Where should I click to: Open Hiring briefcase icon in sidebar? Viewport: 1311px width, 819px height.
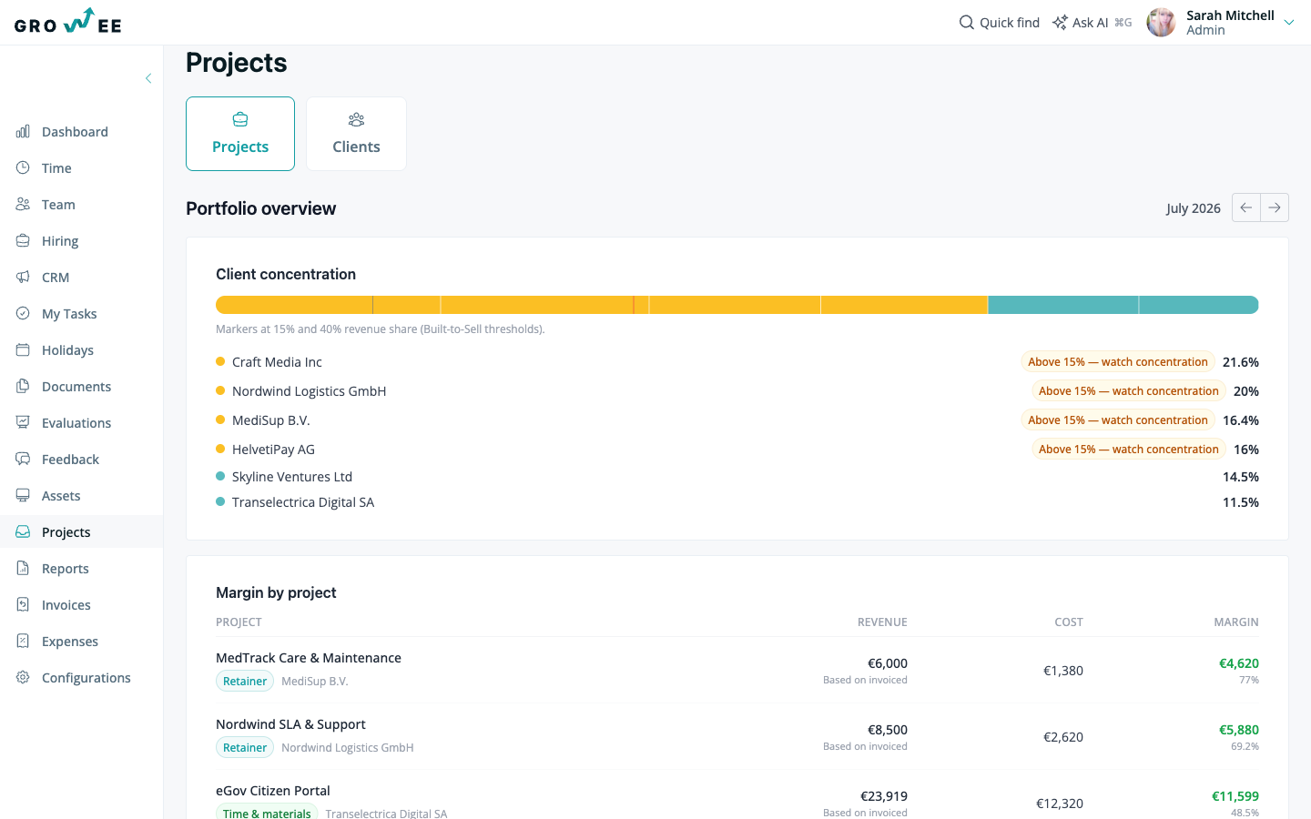click(23, 241)
